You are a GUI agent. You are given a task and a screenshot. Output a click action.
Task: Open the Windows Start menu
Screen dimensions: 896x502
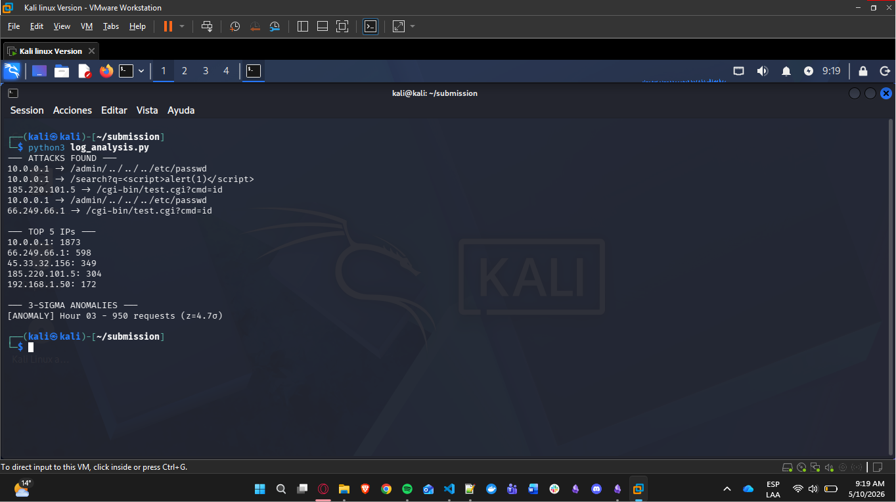point(259,489)
